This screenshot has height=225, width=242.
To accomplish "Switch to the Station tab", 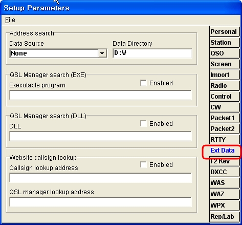I will coord(224,43).
